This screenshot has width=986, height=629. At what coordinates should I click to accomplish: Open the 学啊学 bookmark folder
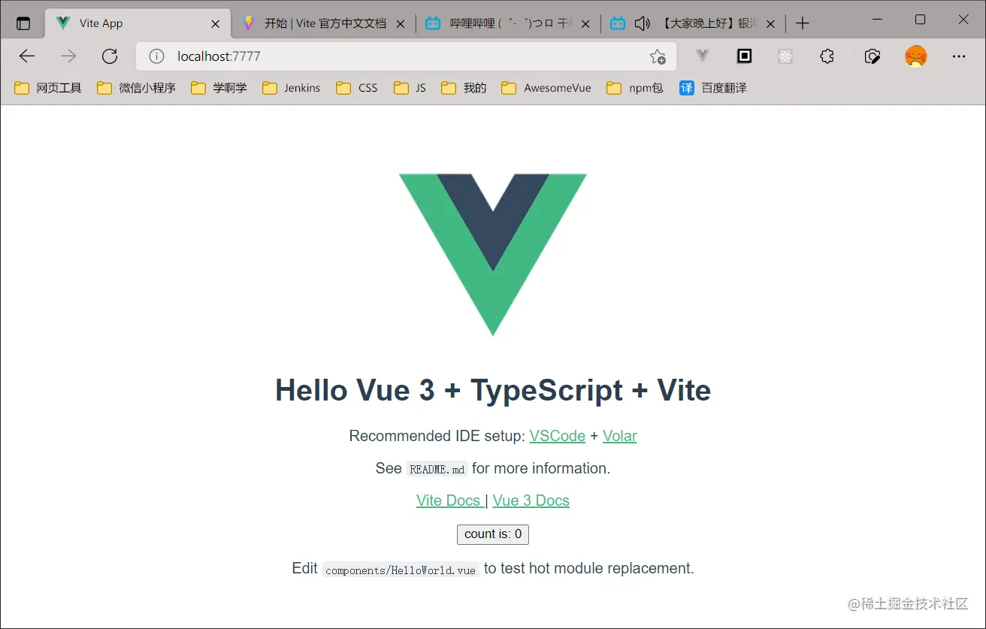point(219,88)
